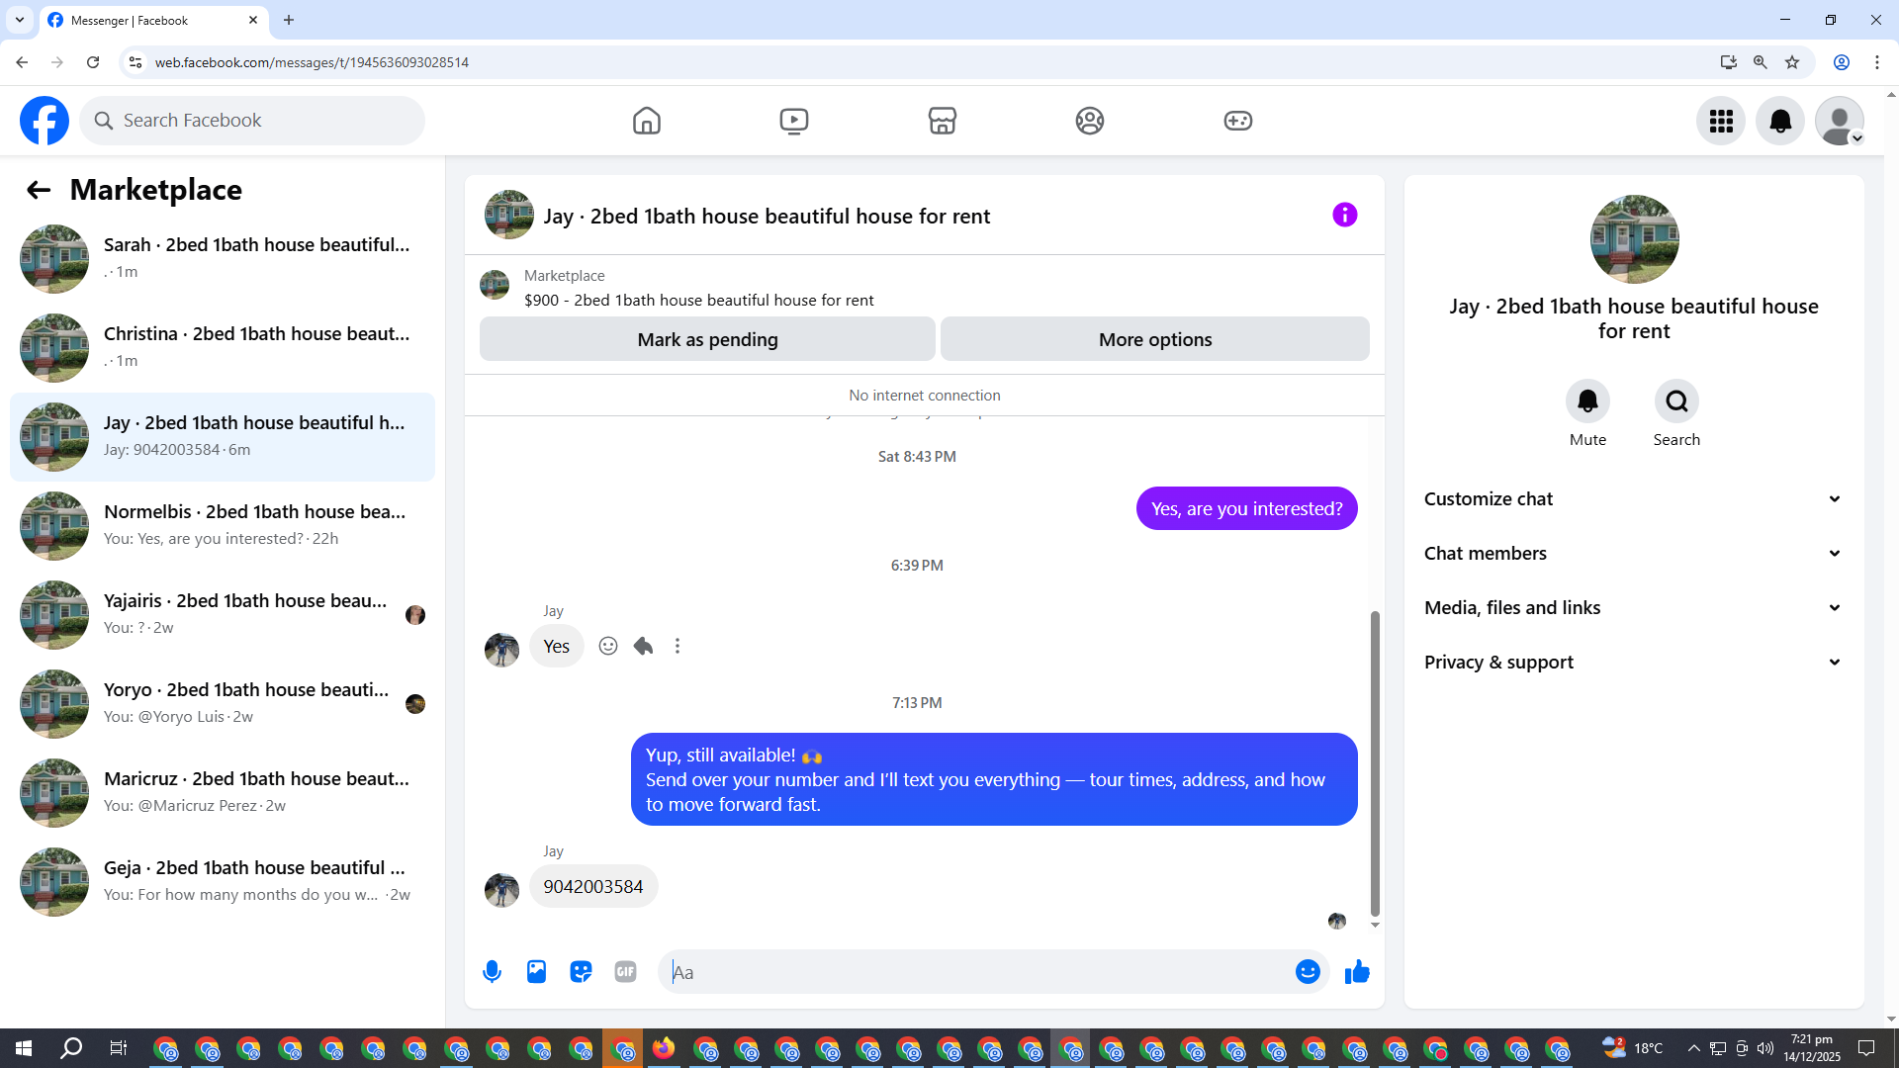Click the chat scrollbar thumb
The width and height of the screenshot is (1899, 1068).
(x=1375, y=761)
